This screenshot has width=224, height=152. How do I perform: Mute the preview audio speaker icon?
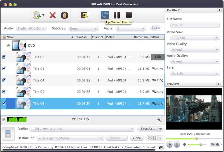coord(184,144)
